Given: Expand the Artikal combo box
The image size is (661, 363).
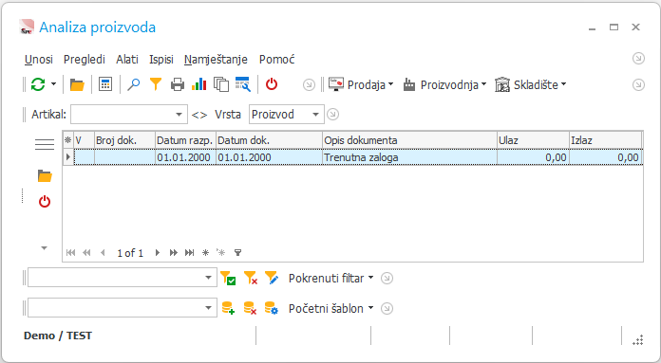Looking at the screenshot, I should pyautogui.click(x=179, y=115).
